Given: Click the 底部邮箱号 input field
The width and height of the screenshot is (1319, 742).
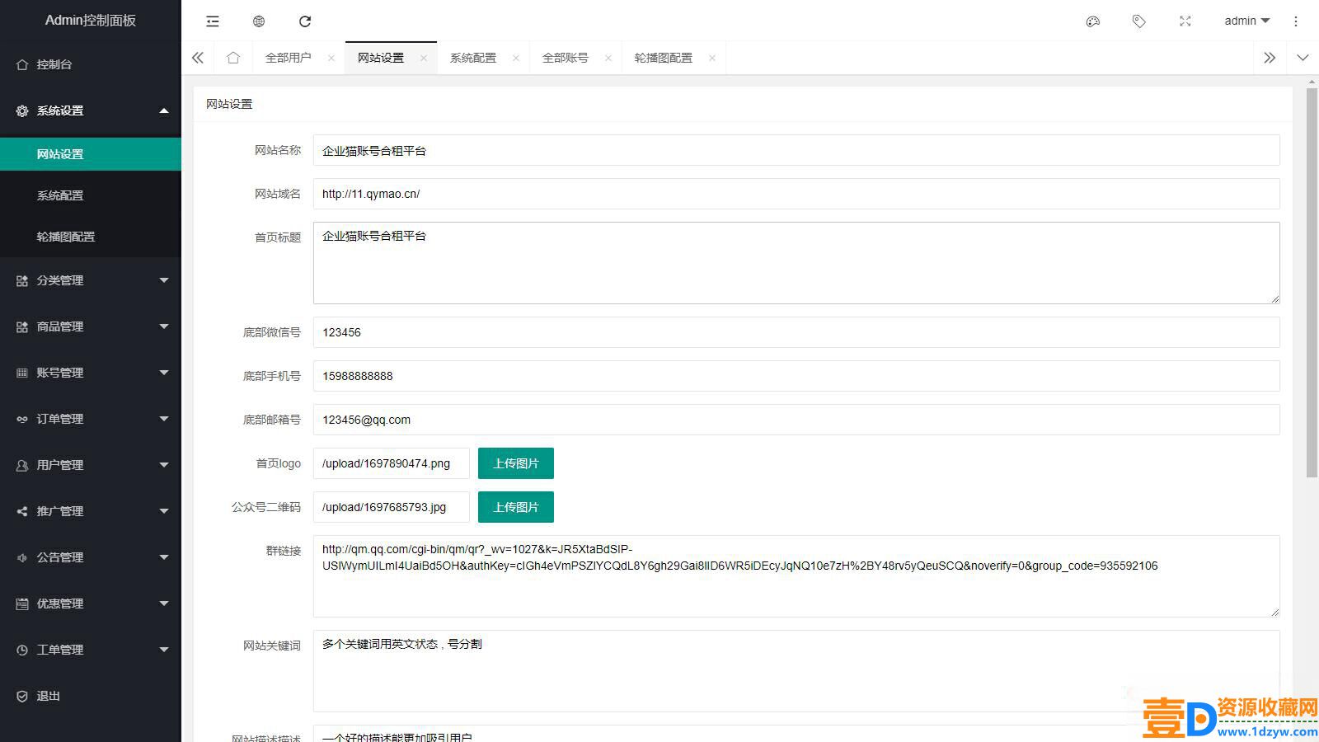Looking at the screenshot, I should 796,420.
